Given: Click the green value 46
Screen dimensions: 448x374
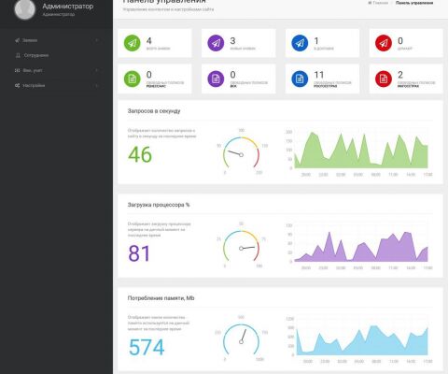Looking at the screenshot, I should (140, 154).
